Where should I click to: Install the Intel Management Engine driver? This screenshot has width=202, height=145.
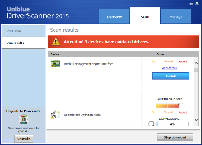click(x=170, y=76)
